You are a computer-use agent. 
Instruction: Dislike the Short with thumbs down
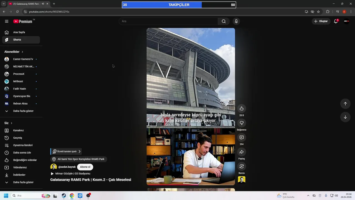(x=242, y=123)
